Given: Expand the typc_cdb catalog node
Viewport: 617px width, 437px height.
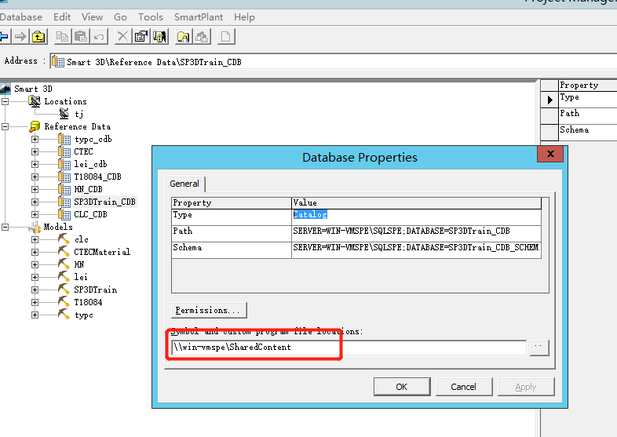Looking at the screenshot, I should [x=35, y=139].
